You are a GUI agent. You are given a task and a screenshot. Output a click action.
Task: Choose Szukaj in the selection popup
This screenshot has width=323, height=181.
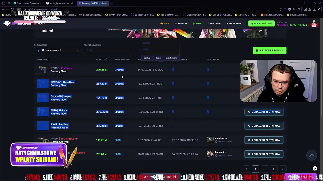(147, 58)
